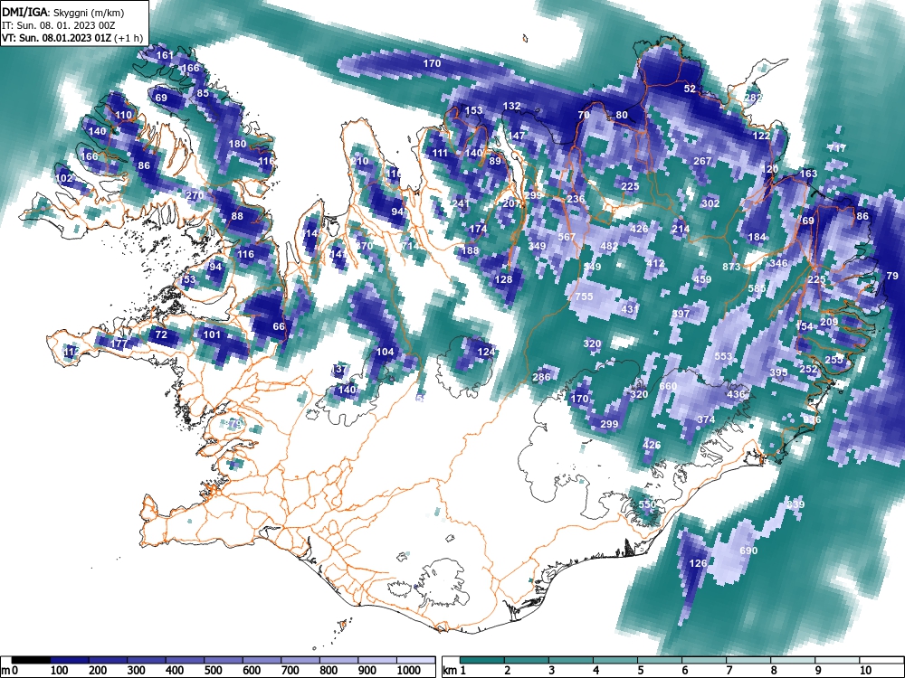
Task: Click the visibility value 550 near south glacier
Action: (x=647, y=504)
